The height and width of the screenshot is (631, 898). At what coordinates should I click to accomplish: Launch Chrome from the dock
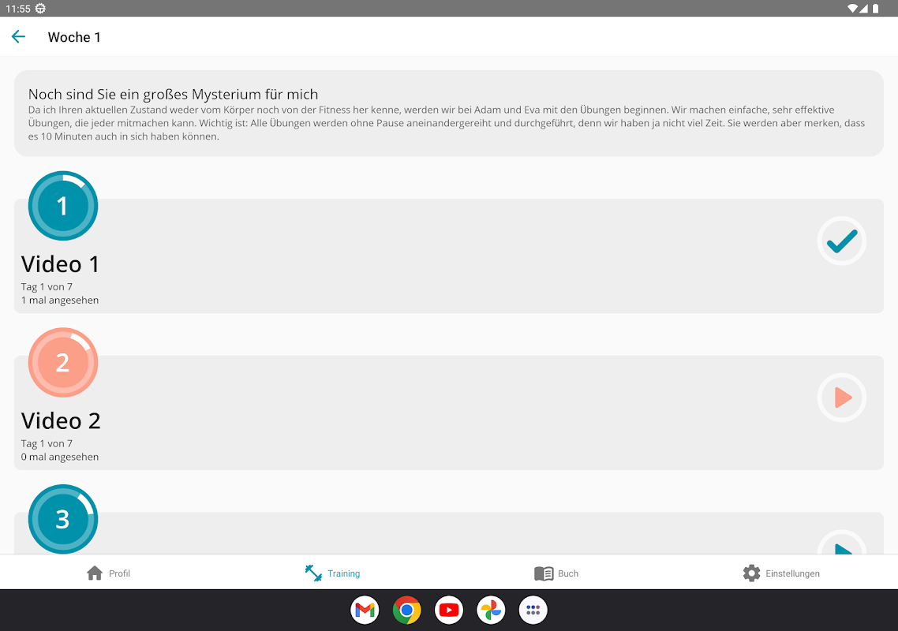pos(406,610)
